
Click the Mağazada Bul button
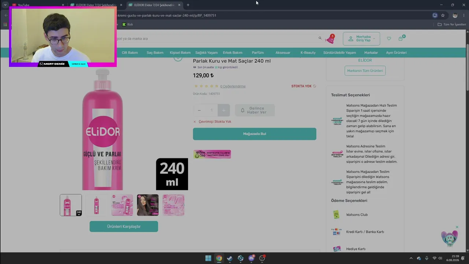[x=255, y=134]
